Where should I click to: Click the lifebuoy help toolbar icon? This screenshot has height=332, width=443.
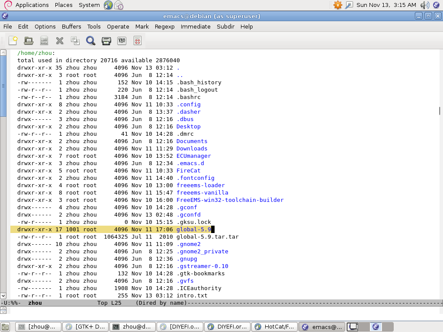(137, 41)
